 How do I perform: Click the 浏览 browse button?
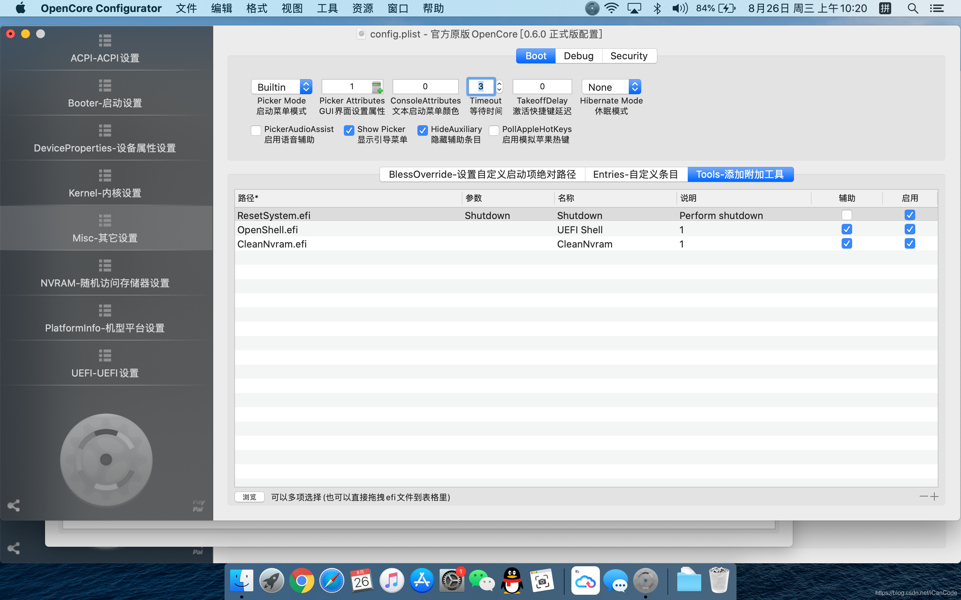[249, 497]
